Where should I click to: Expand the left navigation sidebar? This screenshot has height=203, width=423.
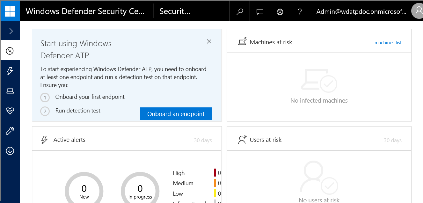(x=10, y=31)
